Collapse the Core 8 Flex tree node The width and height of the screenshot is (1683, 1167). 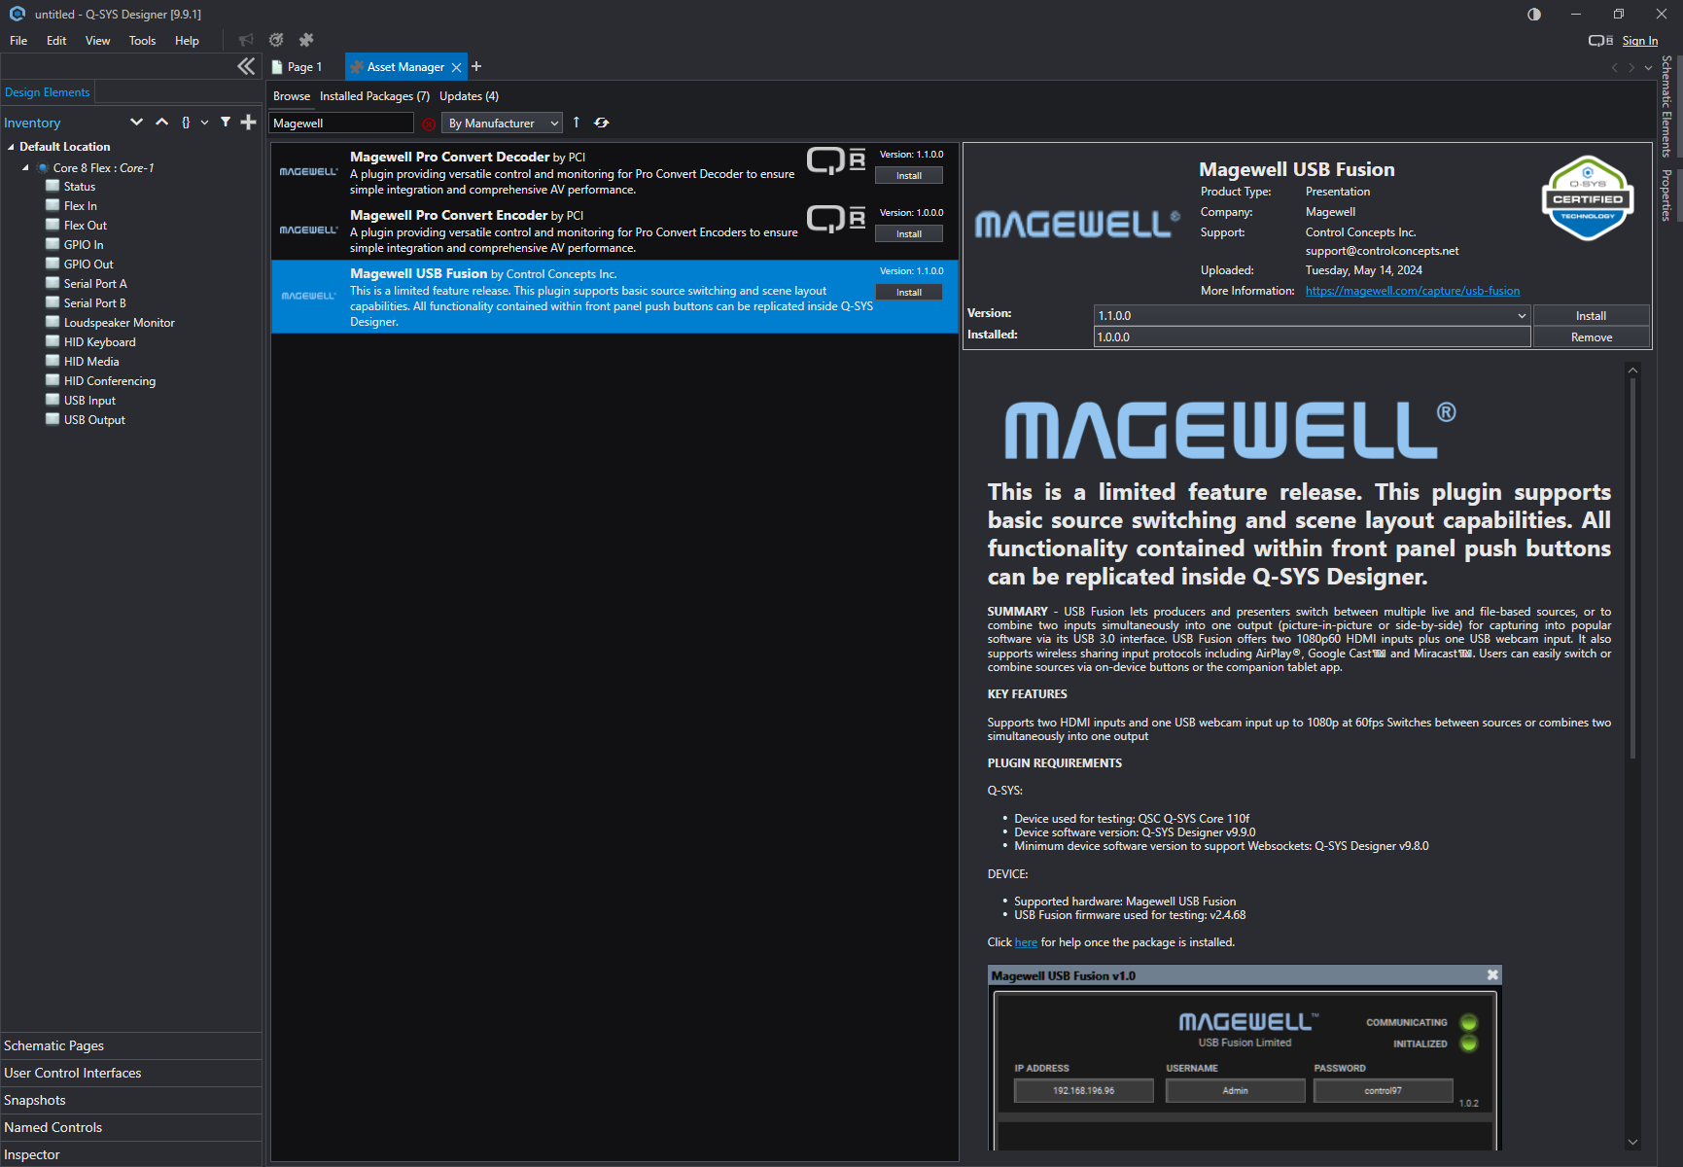coord(25,168)
